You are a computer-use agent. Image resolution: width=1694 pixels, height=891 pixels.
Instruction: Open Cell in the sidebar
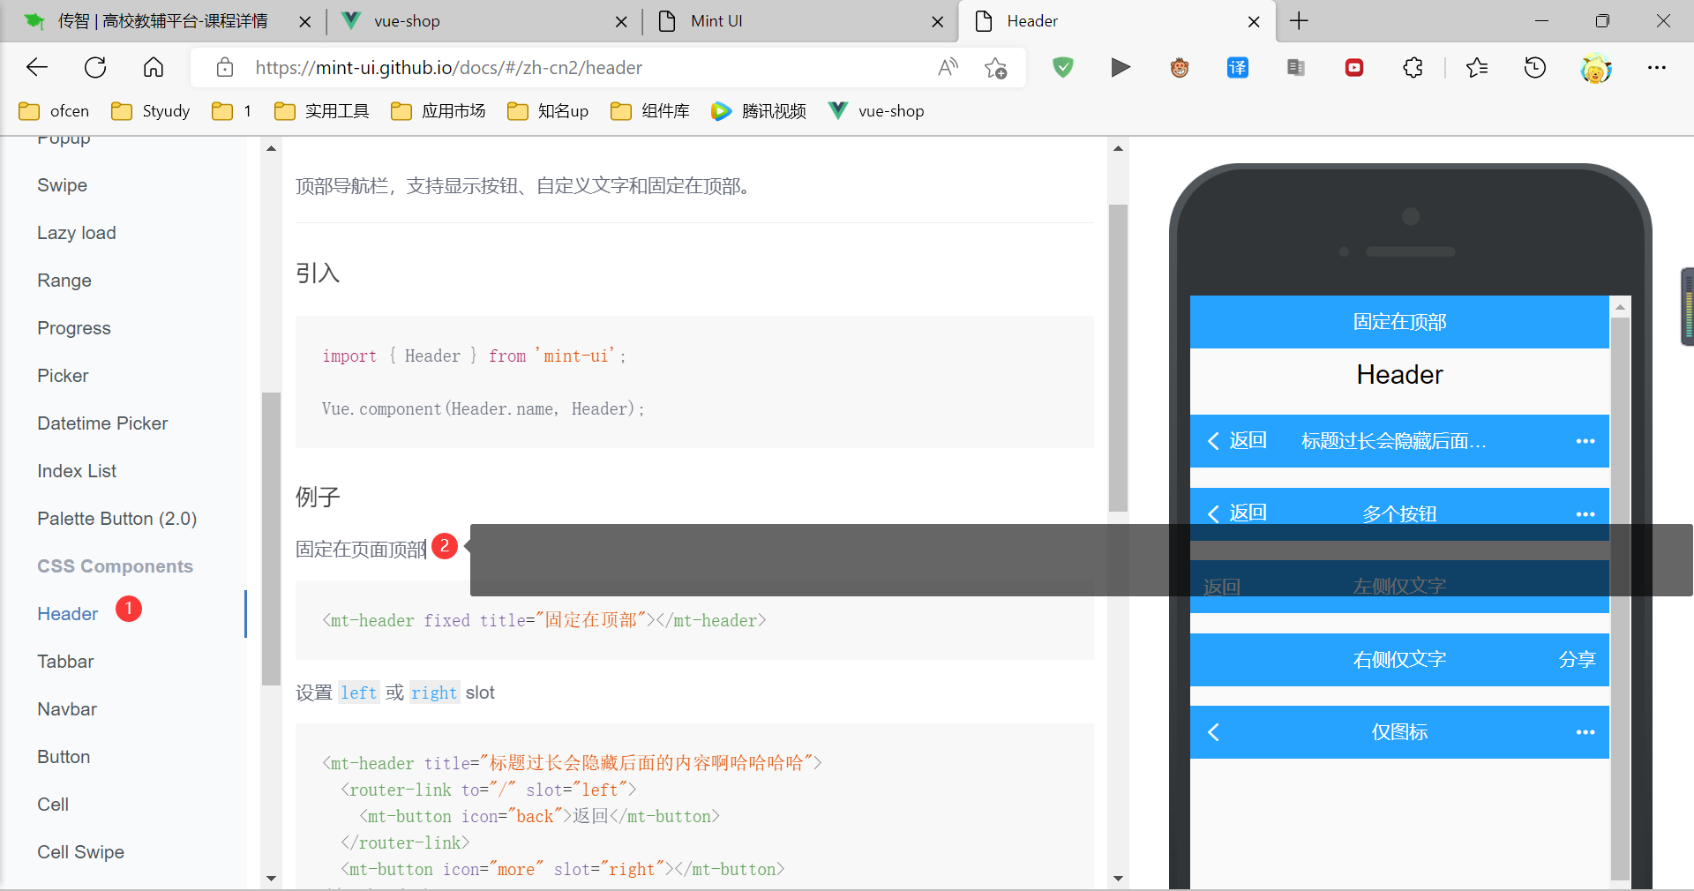click(53, 805)
